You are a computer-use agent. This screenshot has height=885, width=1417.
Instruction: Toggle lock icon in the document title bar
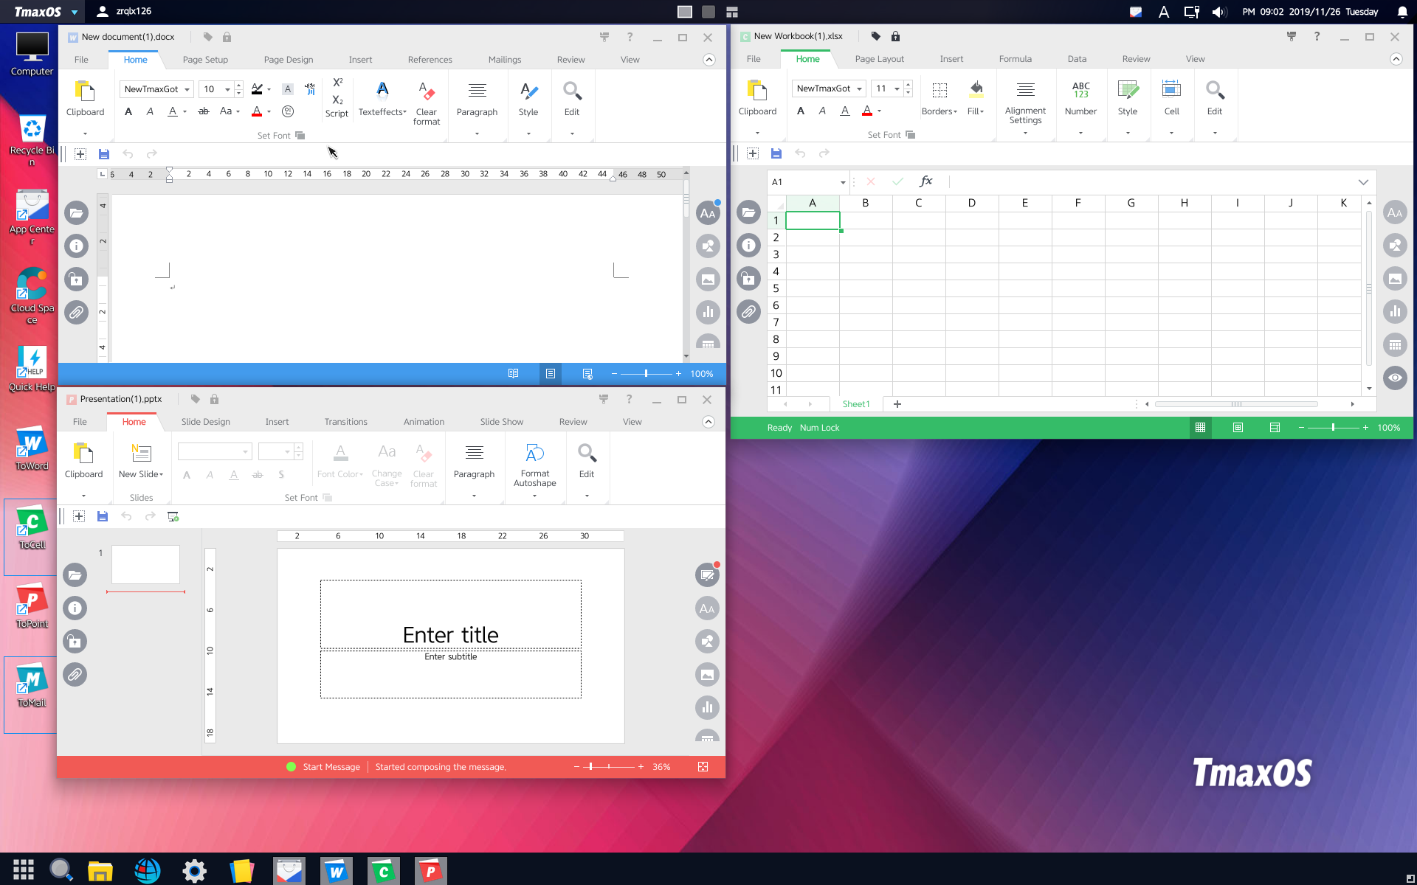pyautogui.click(x=227, y=37)
